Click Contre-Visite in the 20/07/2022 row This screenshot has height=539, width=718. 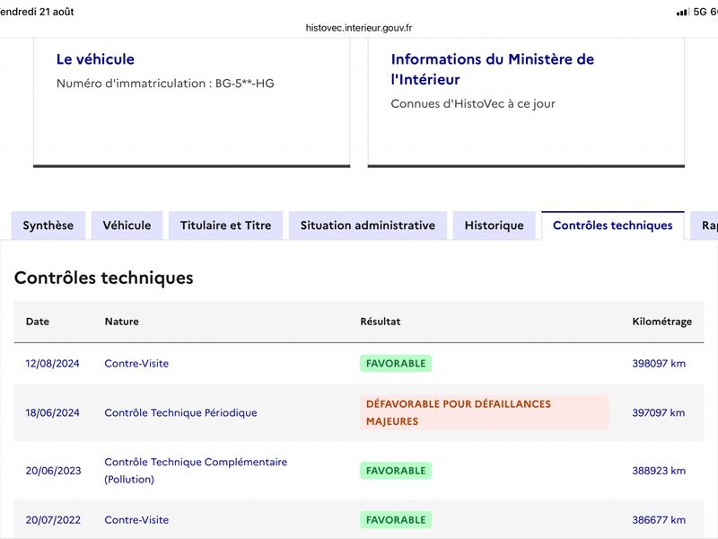click(136, 520)
